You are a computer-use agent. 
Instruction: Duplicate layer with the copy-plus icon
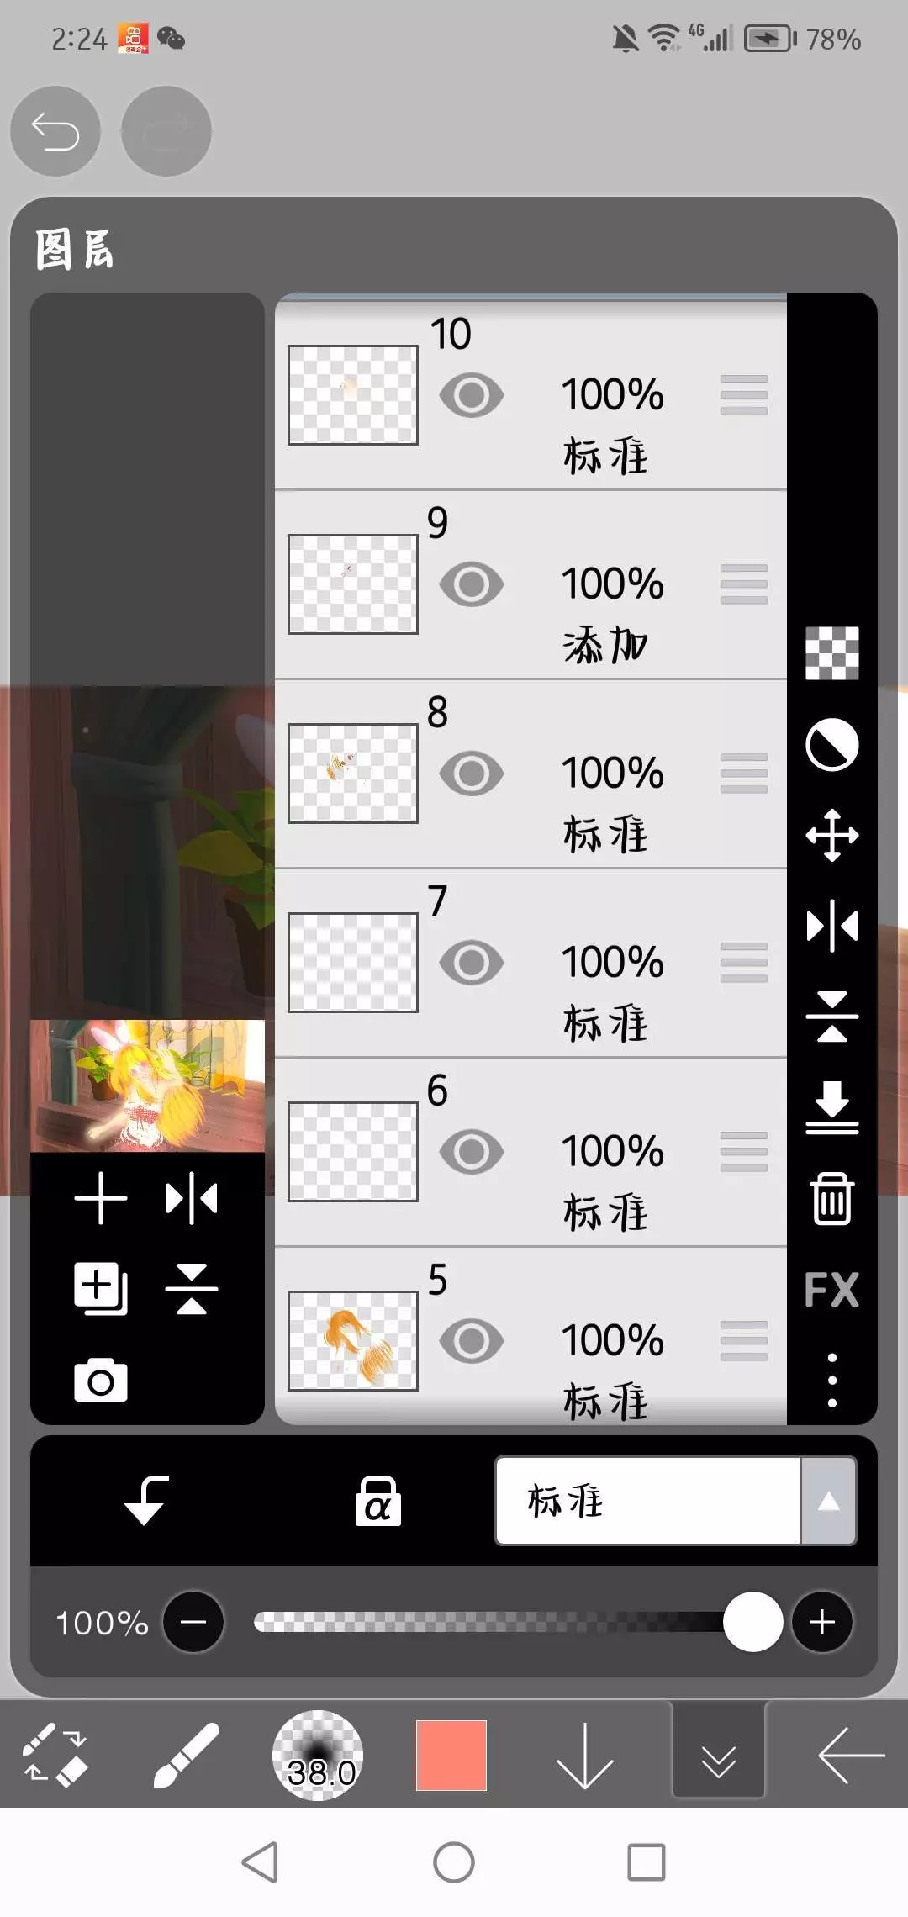coord(101,1289)
